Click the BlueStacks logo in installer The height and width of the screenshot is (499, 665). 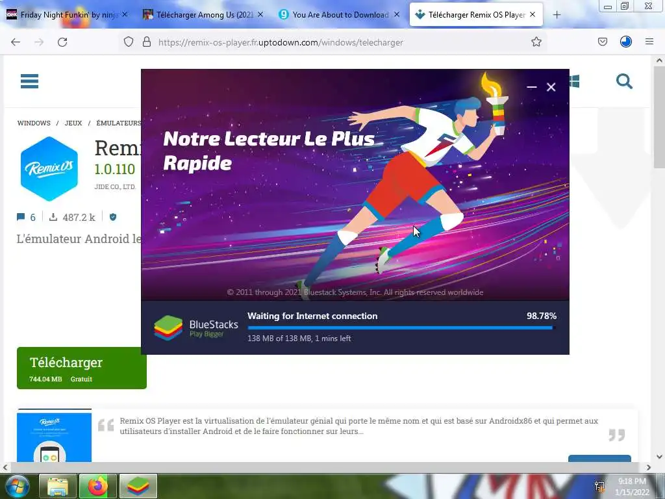(168, 328)
